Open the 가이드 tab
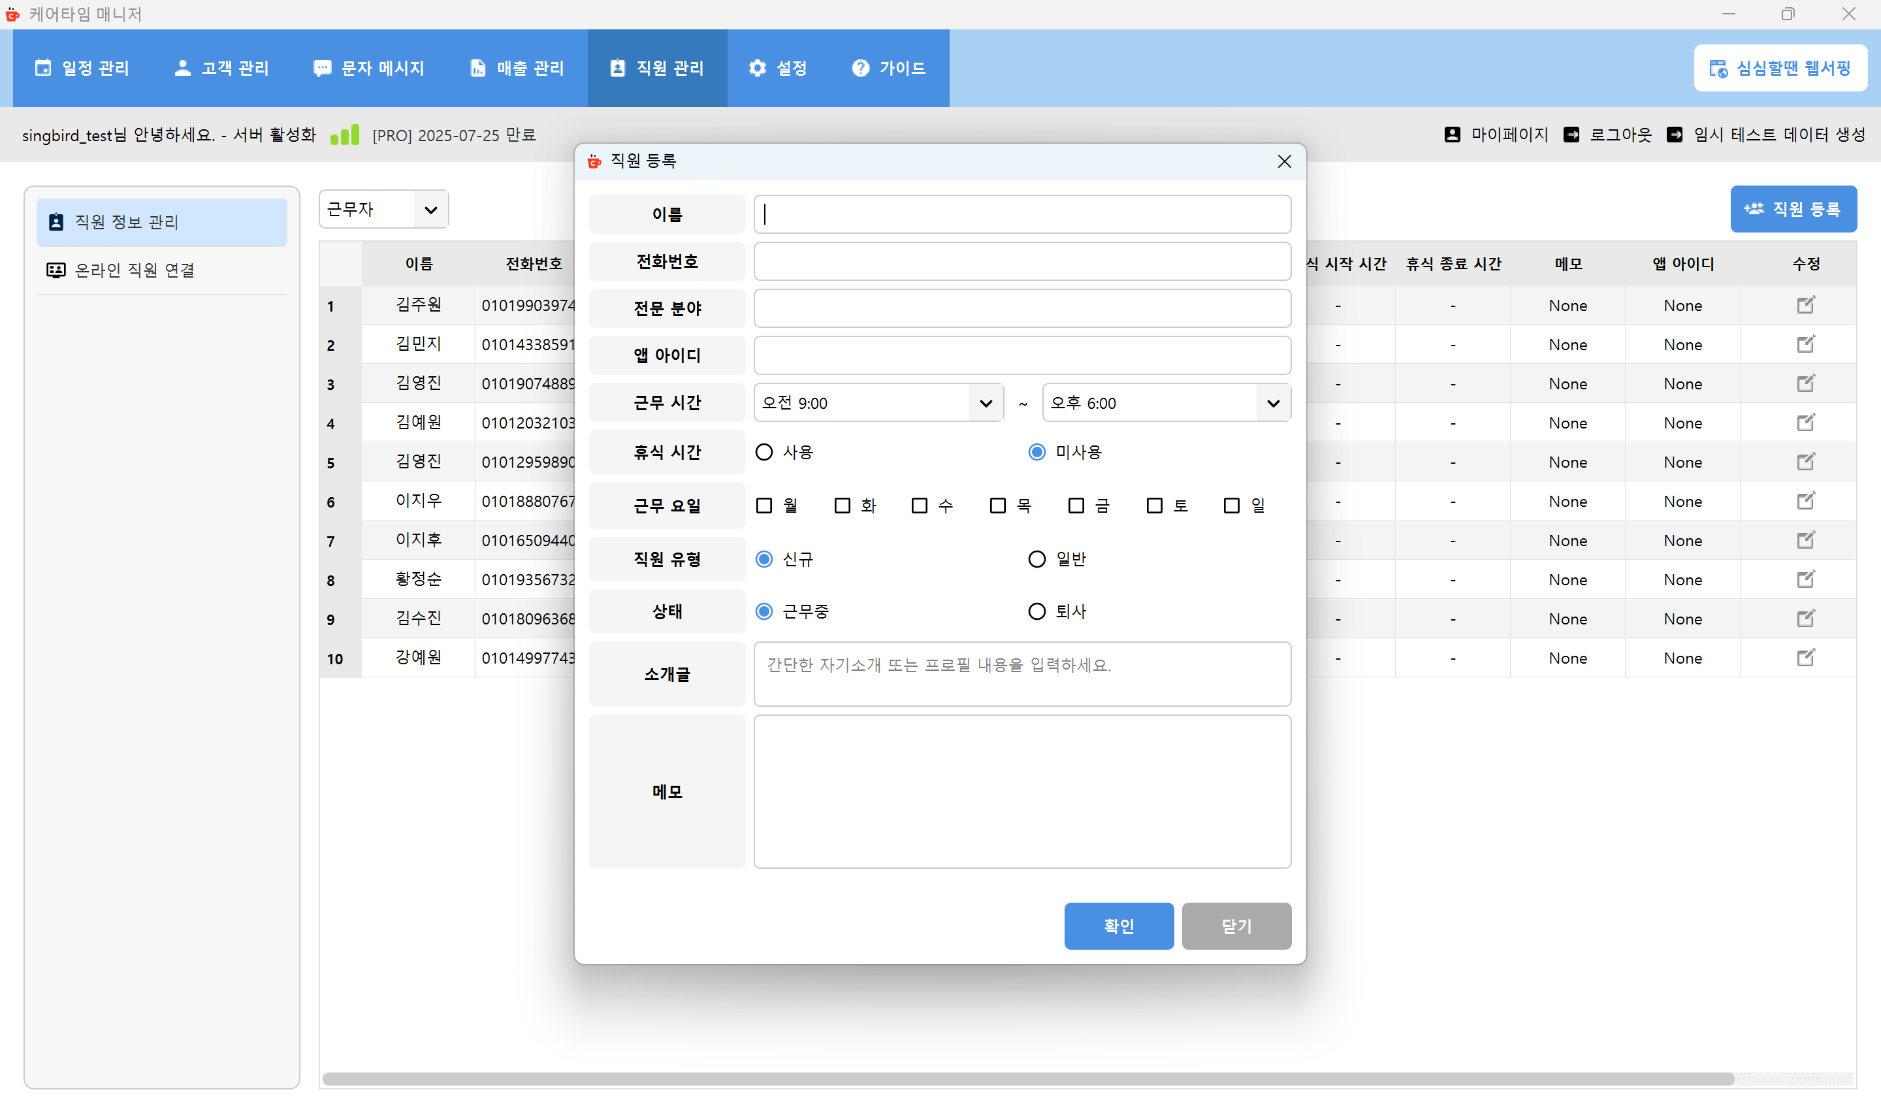This screenshot has height=1113, width=1881. coord(889,67)
